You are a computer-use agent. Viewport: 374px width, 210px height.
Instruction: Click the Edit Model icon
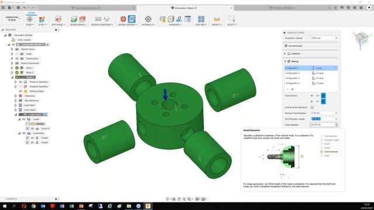[x=58, y=19]
